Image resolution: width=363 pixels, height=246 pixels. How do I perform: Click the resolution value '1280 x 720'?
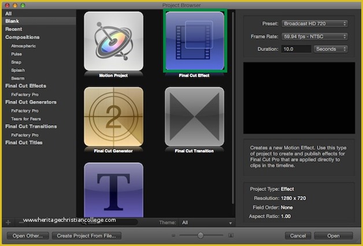293,199
